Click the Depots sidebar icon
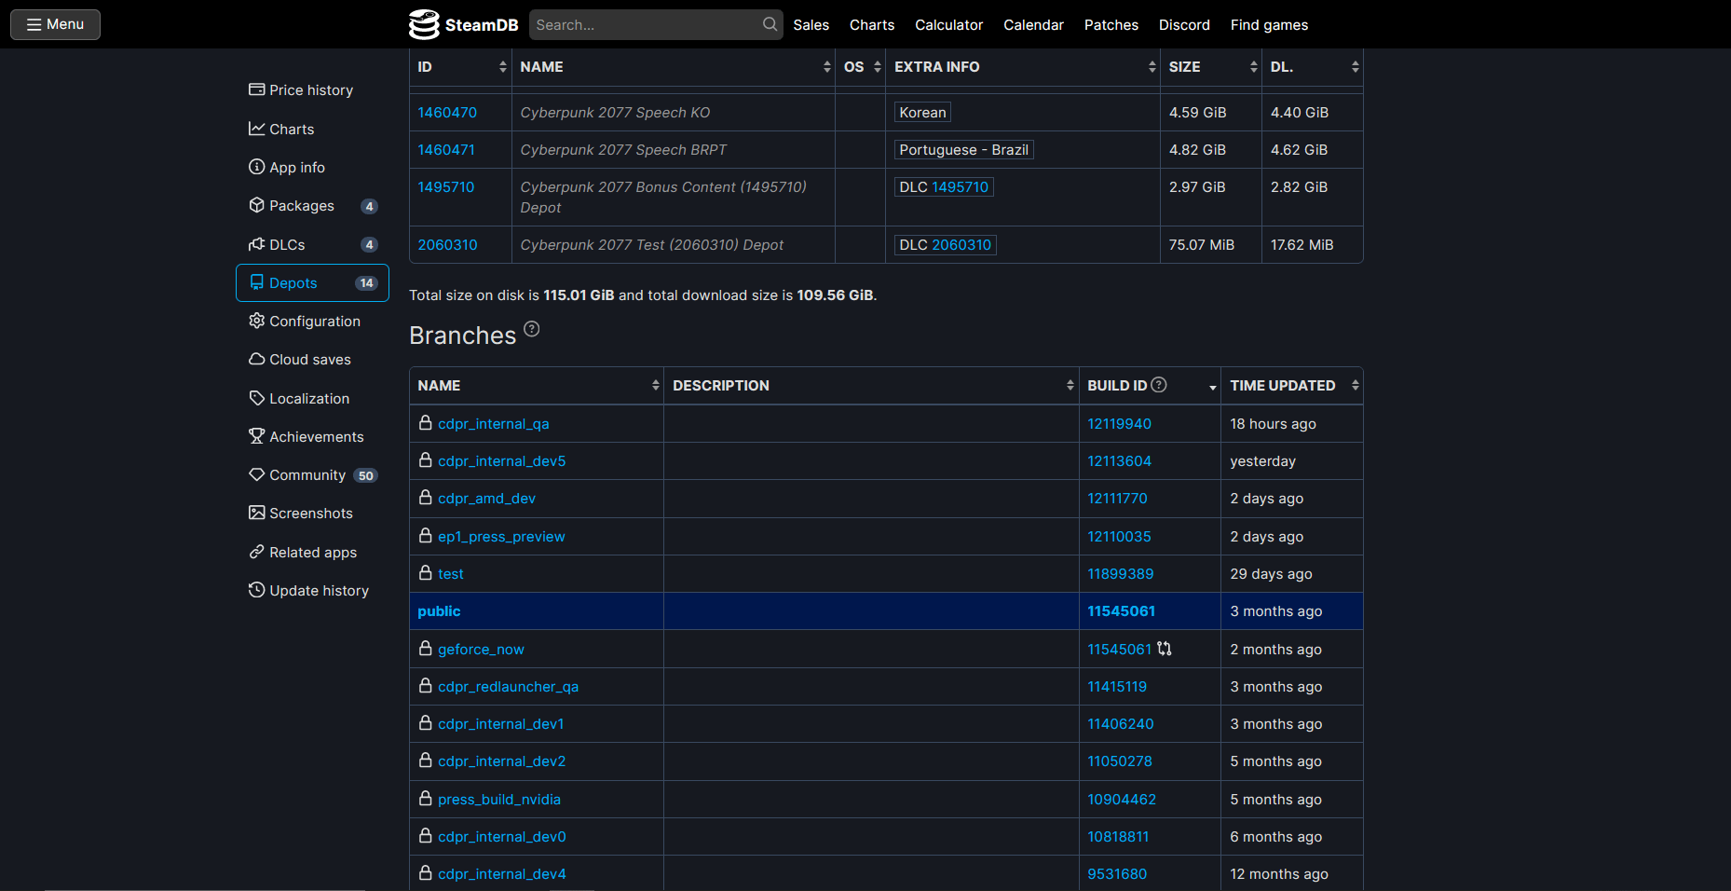This screenshot has height=891, width=1731. pos(256,282)
